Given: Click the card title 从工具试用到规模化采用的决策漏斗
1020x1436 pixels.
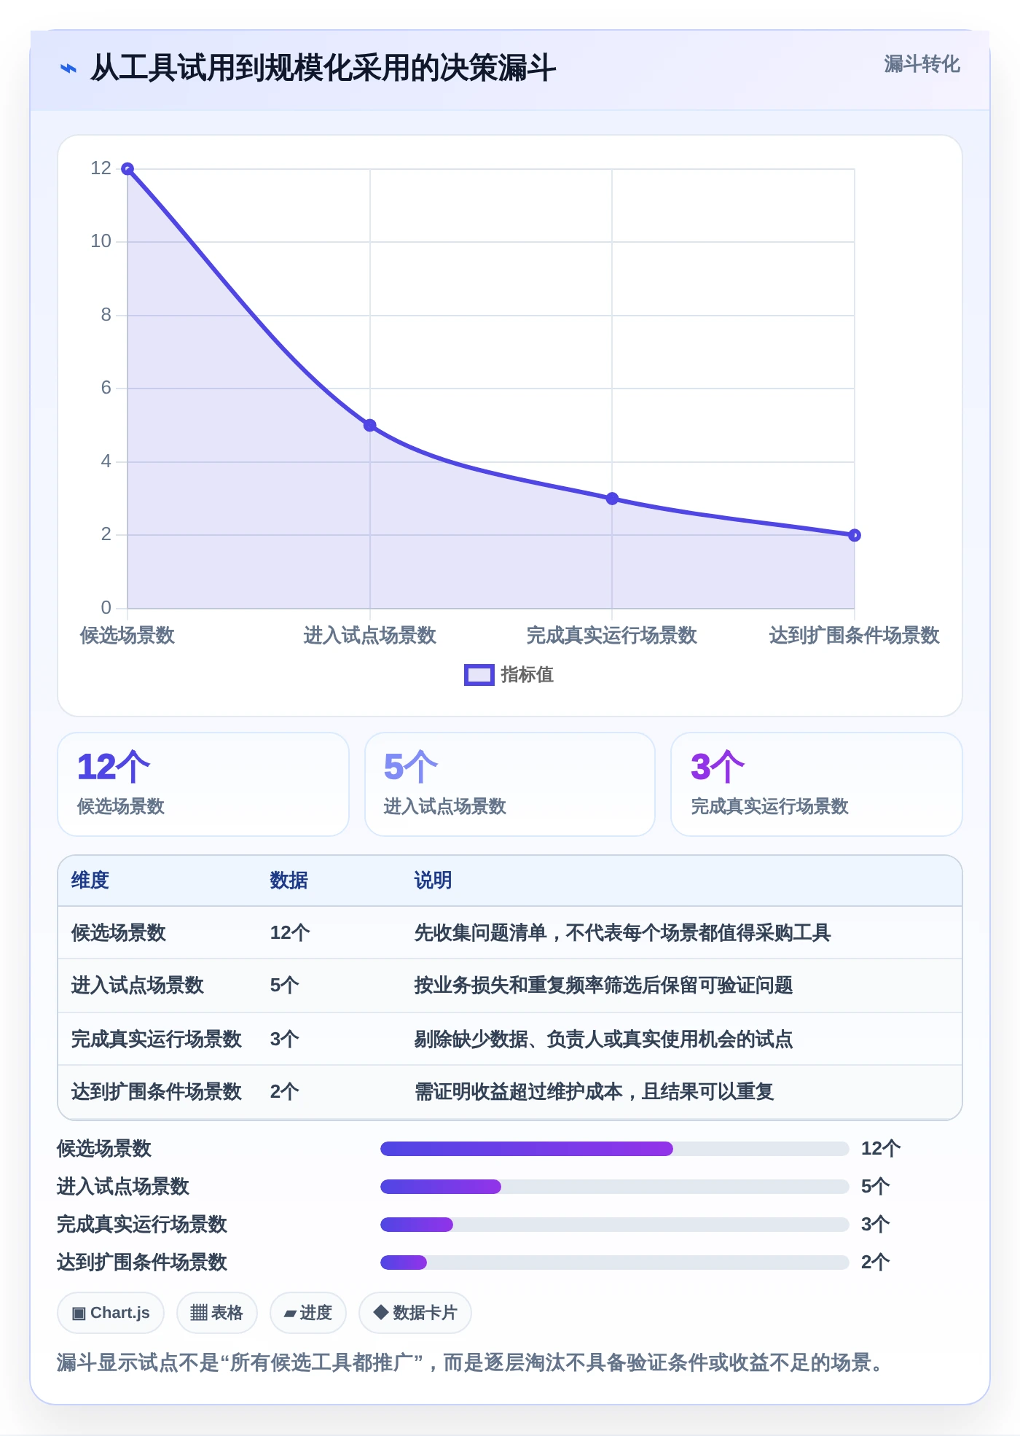Looking at the screenshot, I should click(x=323, y=69).
